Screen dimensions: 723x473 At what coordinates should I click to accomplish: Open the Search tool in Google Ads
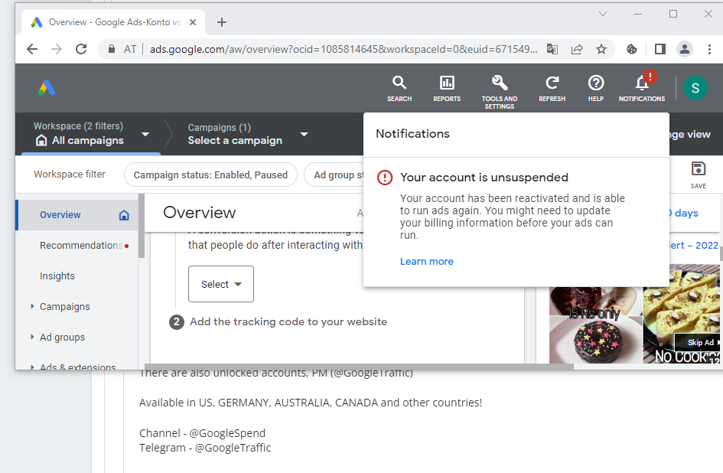[399, 88]
